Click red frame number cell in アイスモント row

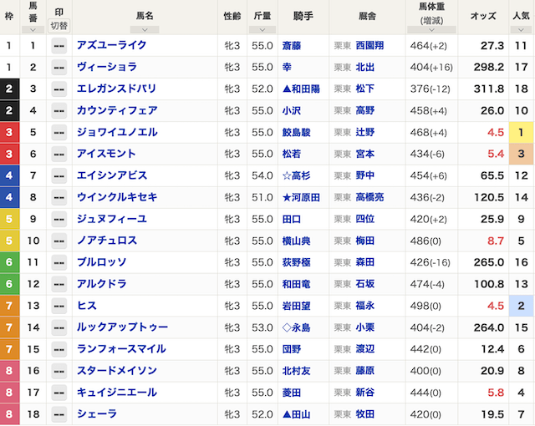pyautogui.click(x=9, y=155)
